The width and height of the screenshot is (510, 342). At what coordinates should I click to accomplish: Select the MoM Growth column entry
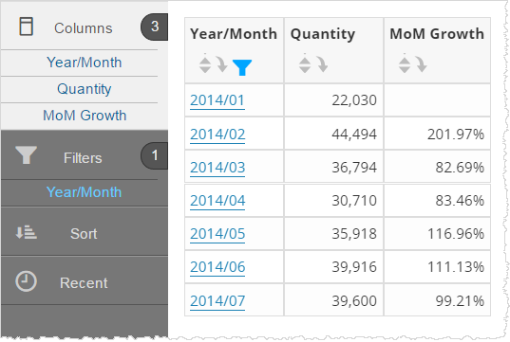(85, 116)
